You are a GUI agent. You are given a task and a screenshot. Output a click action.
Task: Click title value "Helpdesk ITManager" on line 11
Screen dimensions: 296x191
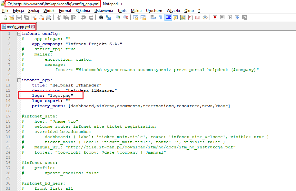tap(76, 85)
